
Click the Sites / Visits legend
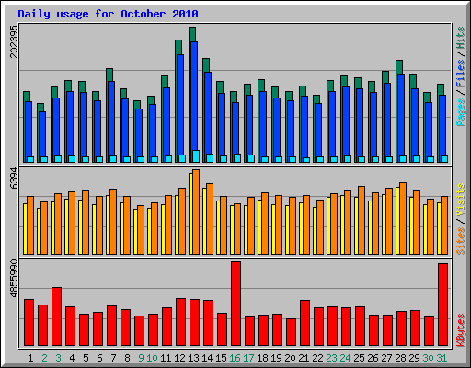pos(460,219)
